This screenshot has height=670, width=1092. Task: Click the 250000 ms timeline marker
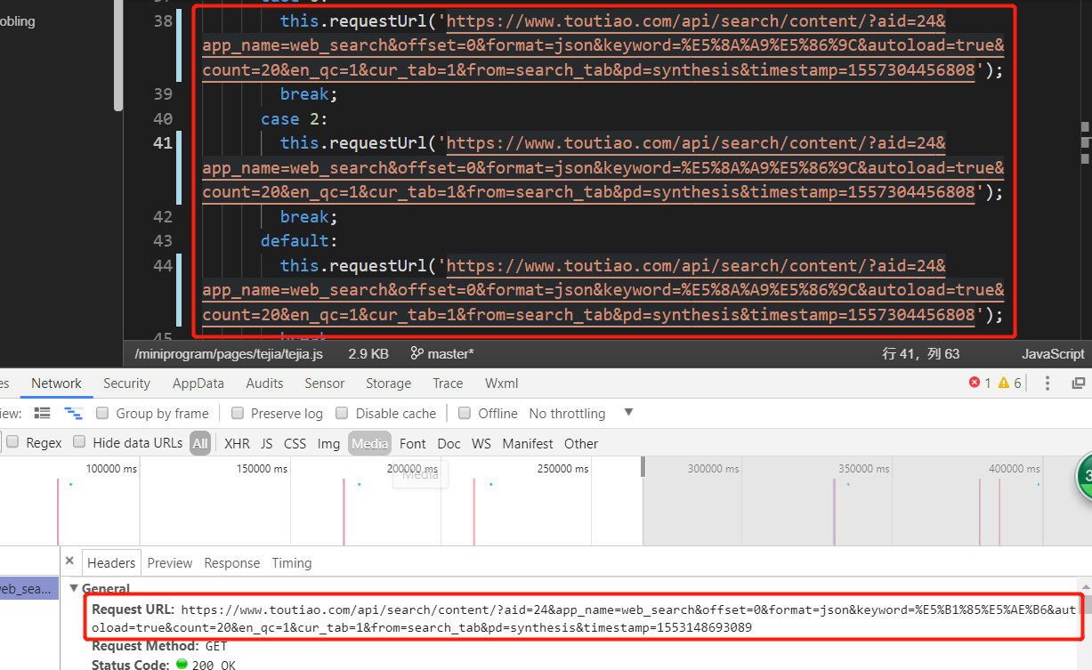click(x=563, y=468)
